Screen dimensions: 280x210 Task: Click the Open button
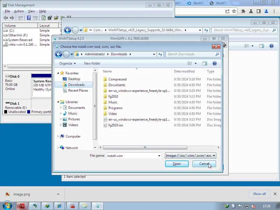[177, 164]
